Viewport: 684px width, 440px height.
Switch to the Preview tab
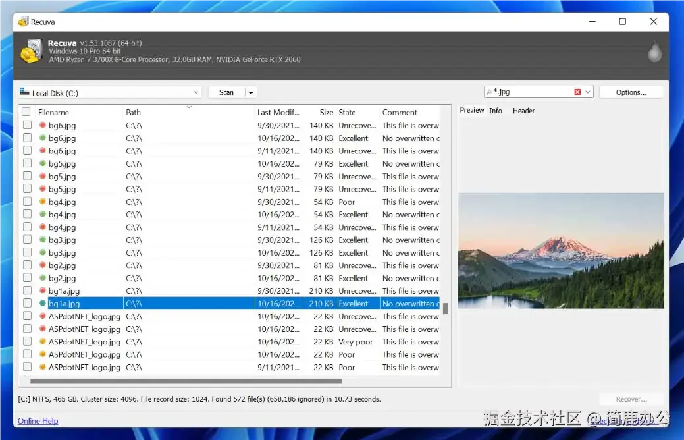[x=471, y=110]
